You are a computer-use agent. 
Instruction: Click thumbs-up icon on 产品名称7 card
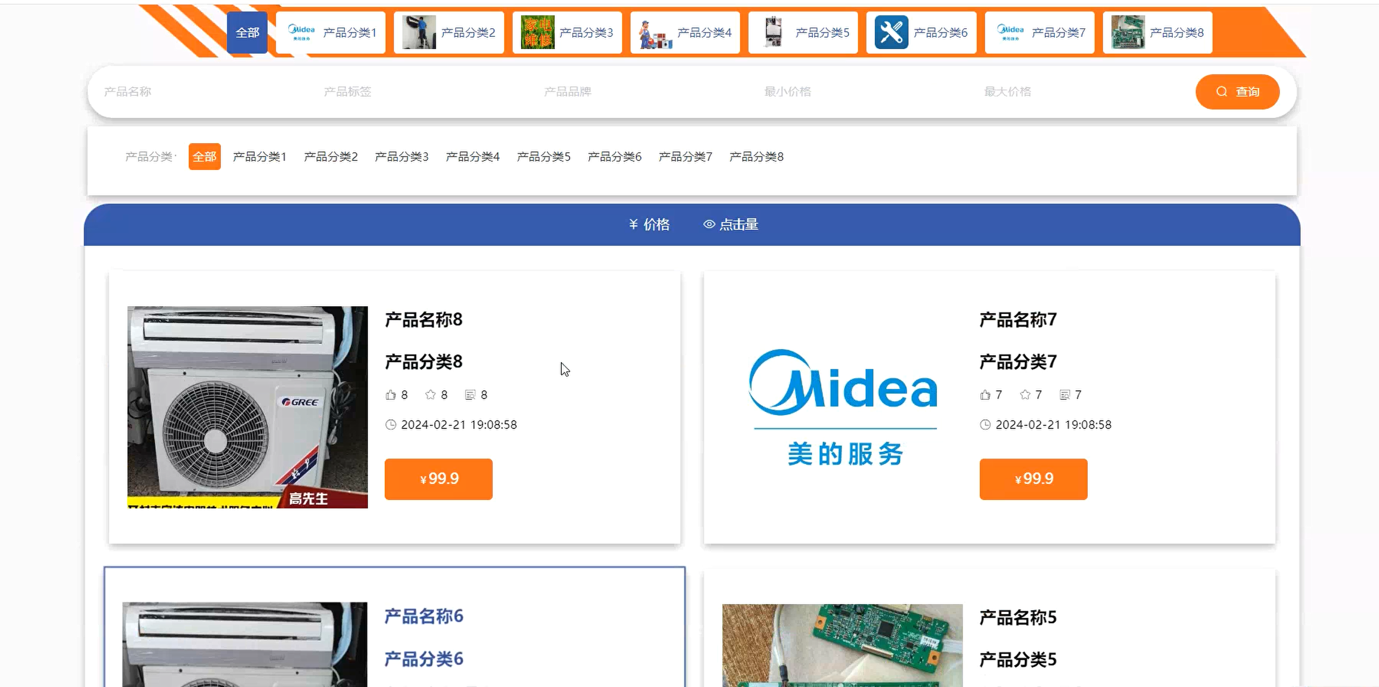point(985,395)
